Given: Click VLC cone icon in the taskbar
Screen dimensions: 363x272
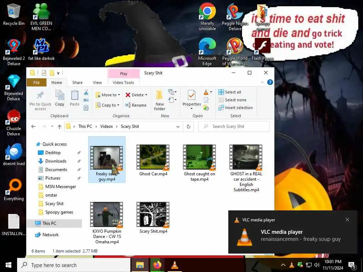Looking at the screenshot, I should point(174,265).
